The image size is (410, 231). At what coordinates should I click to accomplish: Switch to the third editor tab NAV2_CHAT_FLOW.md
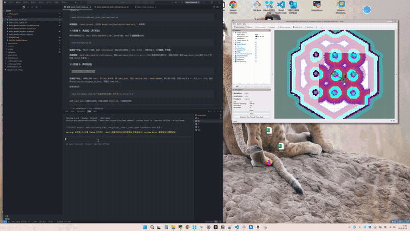(x=146, y=7)
